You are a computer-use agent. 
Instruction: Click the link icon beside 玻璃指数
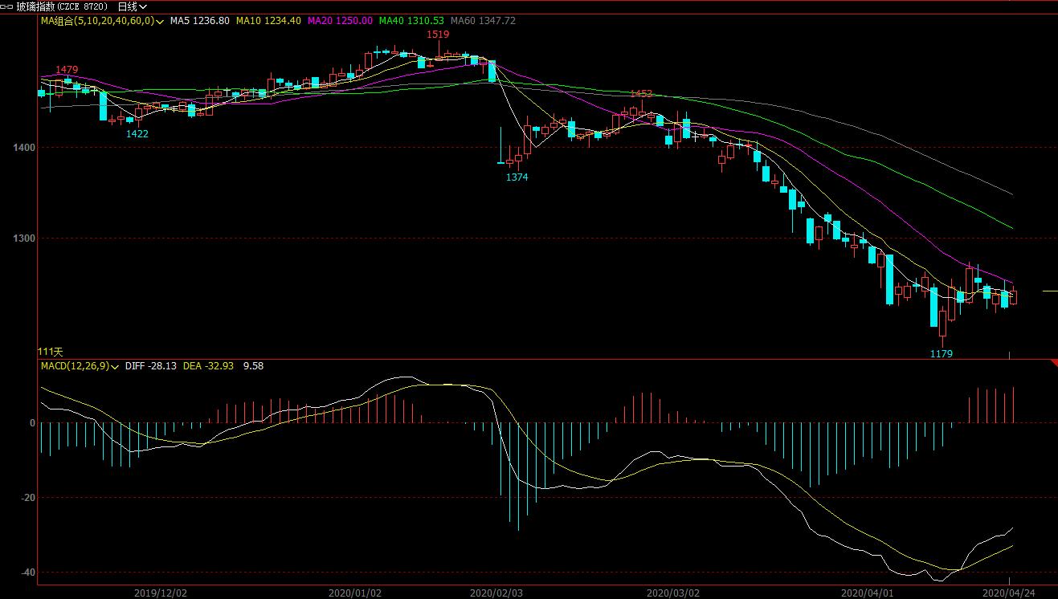[7, 6]
